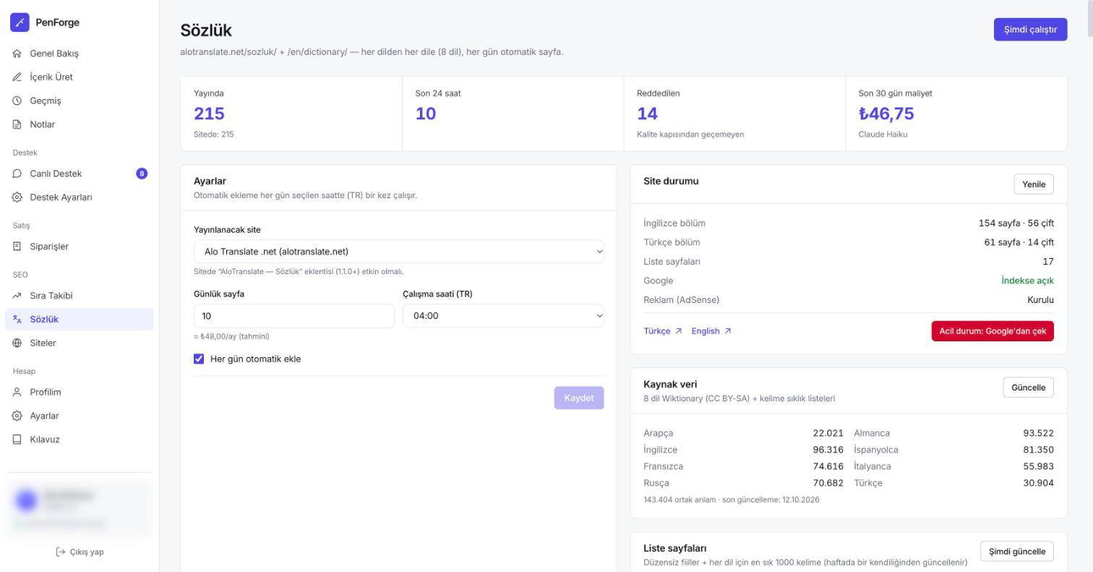Click the Reddedilen count 14
1093x572 pixels.
647,114
